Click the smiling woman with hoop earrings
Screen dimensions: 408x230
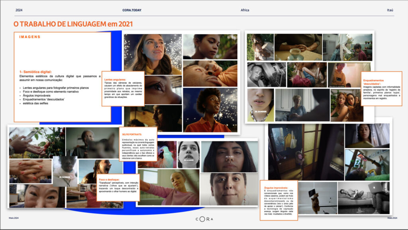pos(228,189)
